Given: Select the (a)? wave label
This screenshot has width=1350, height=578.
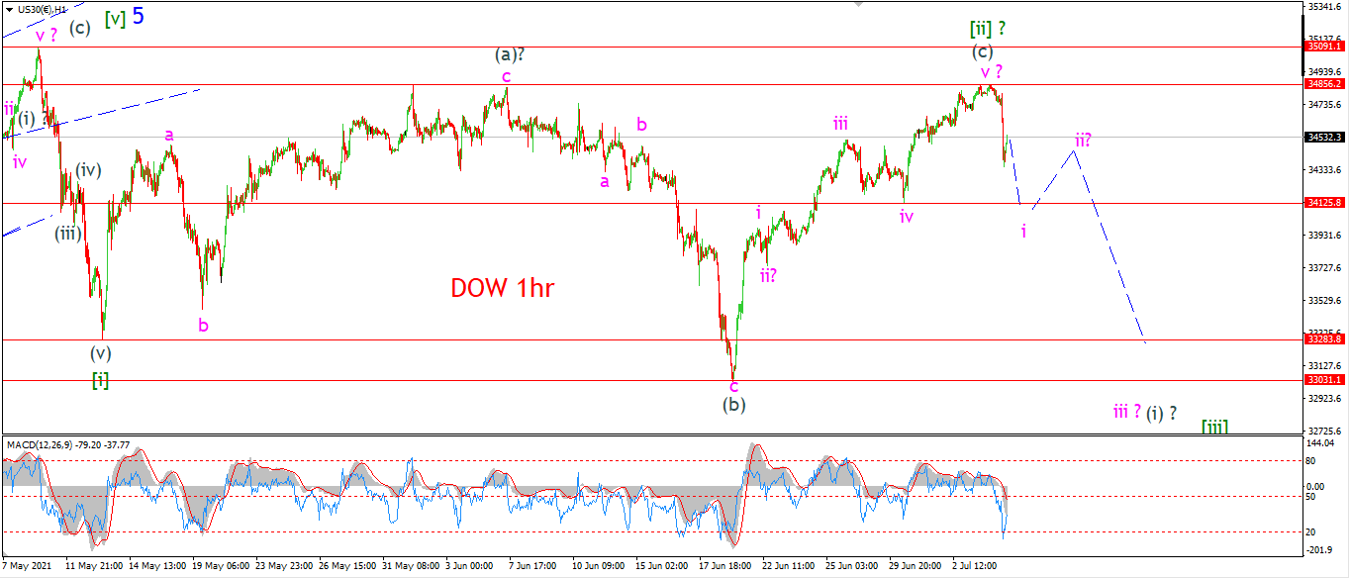Looking at the screenshot, I should (509, 54).
